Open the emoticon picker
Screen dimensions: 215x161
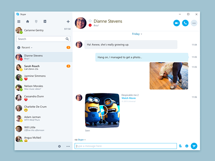(x=187, y=146)
